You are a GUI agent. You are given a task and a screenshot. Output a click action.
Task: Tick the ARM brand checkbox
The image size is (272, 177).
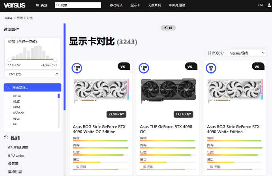[x=9, y=107]
